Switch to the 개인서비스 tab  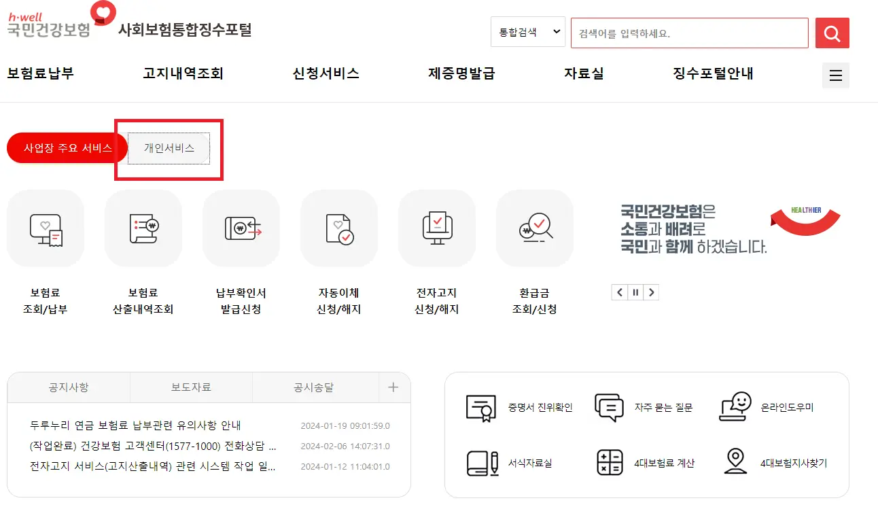(x=169, y=147)
